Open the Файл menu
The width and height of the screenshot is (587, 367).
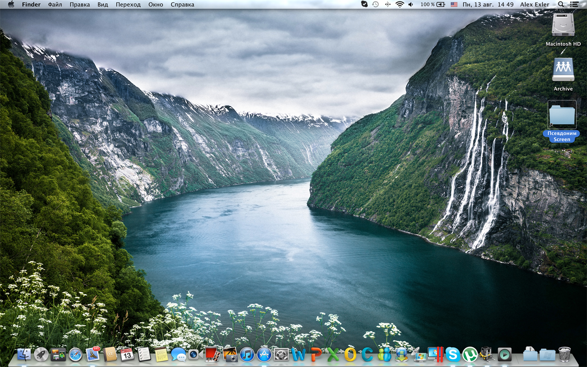pos(55,5)
